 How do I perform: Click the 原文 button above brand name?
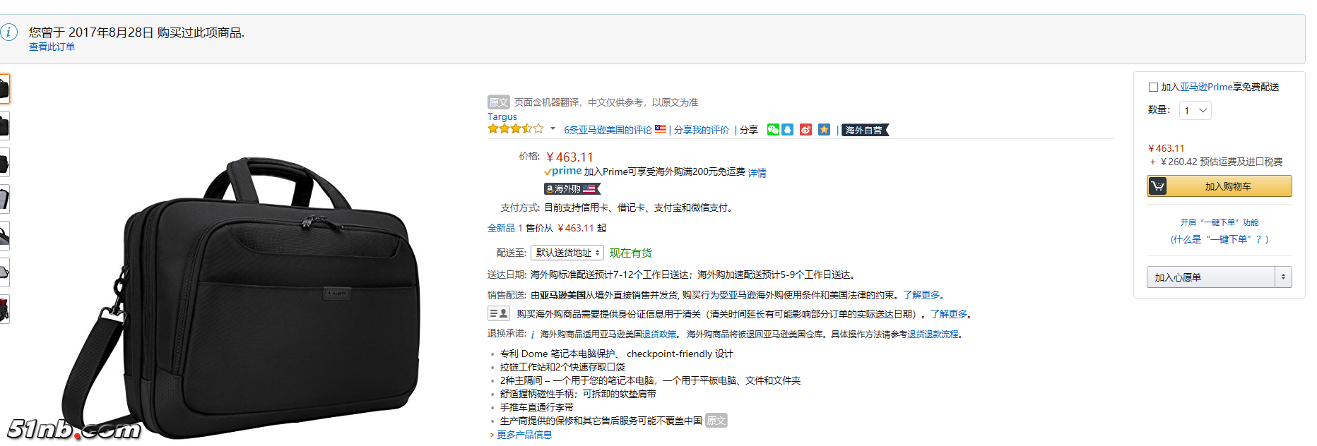pyautogui.click(x=498, y=102)
